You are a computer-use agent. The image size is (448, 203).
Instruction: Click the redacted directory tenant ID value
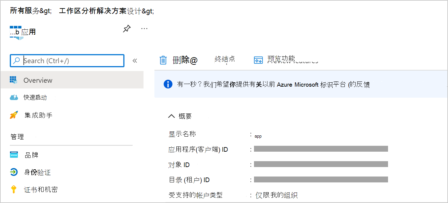coord(321,179)
